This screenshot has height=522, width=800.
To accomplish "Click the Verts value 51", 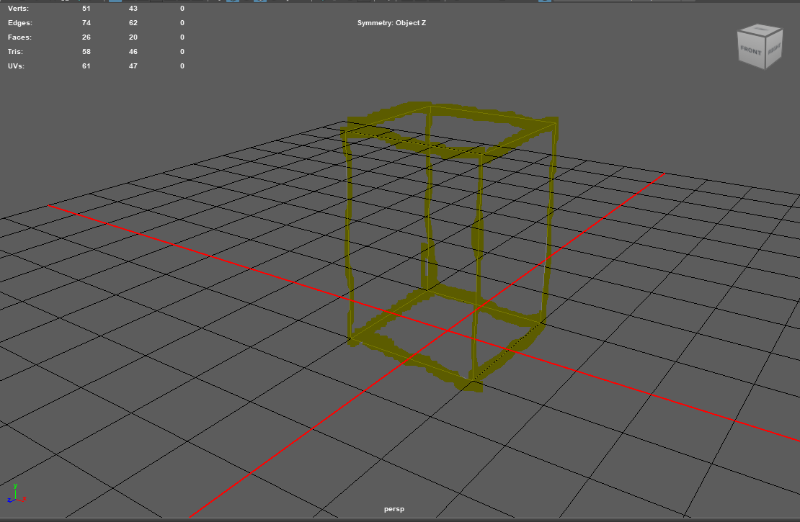I will point(86,9).
